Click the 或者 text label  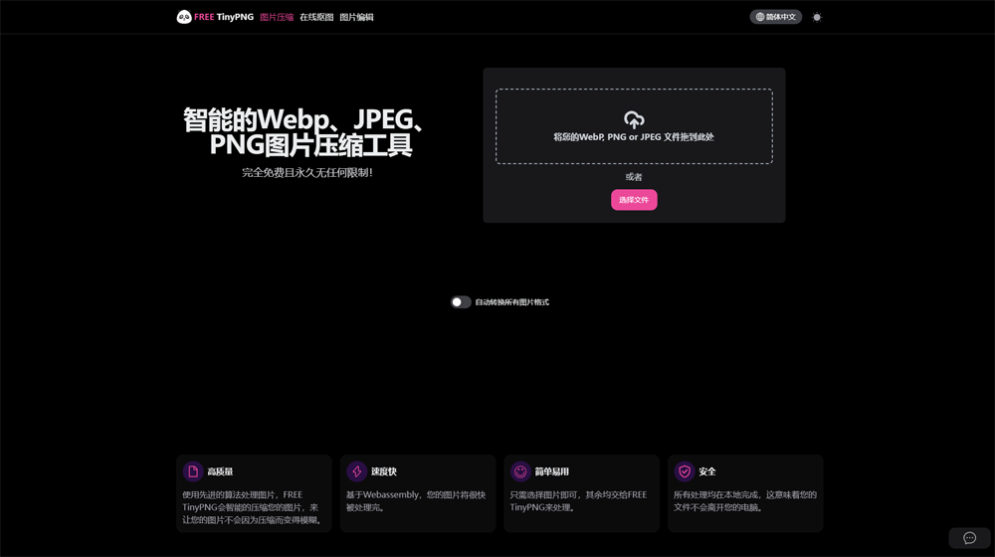(634, 177)
